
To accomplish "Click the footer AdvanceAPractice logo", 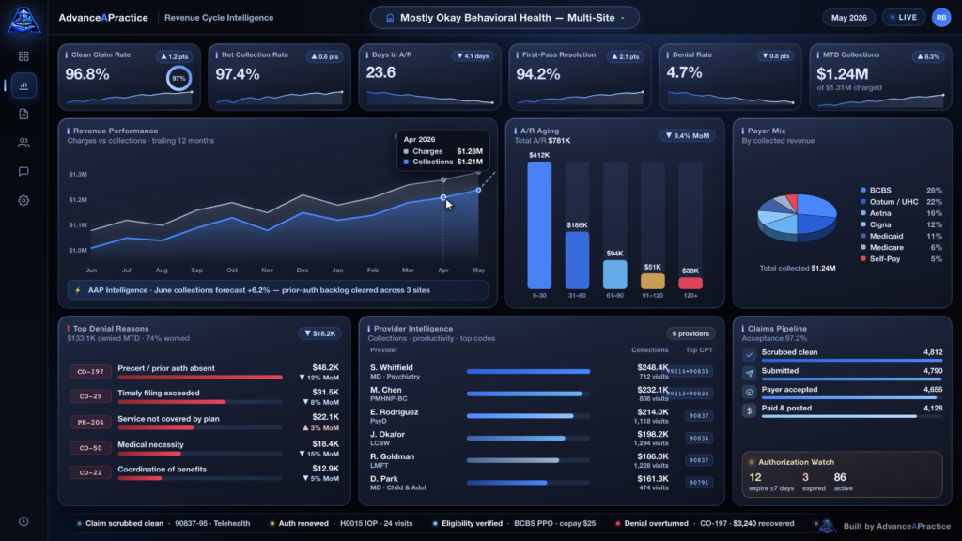I will click(x=827, y=526).
